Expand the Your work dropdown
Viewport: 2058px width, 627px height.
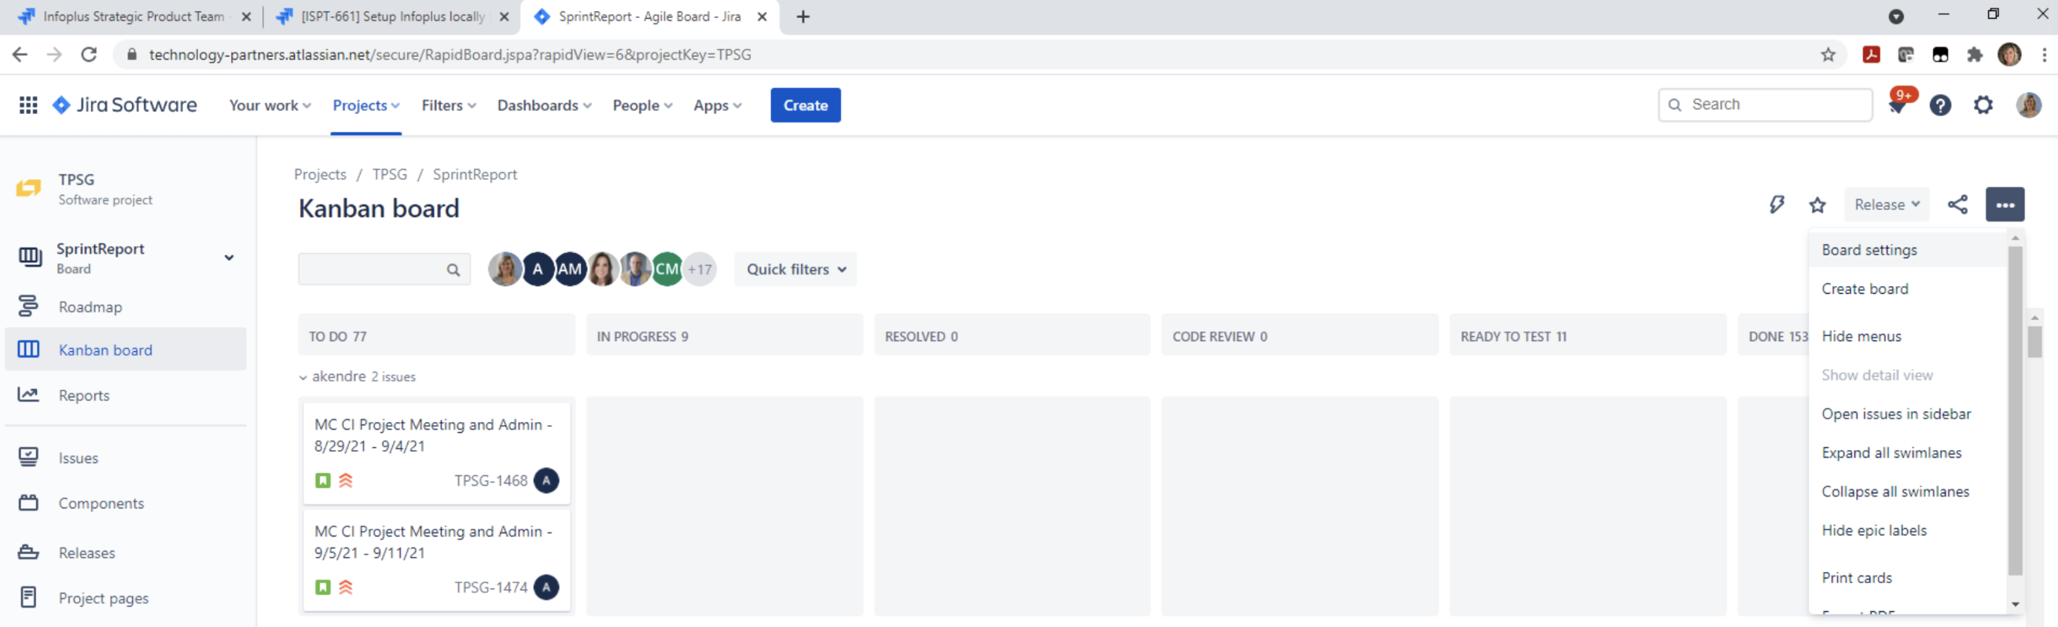(270, 105)
